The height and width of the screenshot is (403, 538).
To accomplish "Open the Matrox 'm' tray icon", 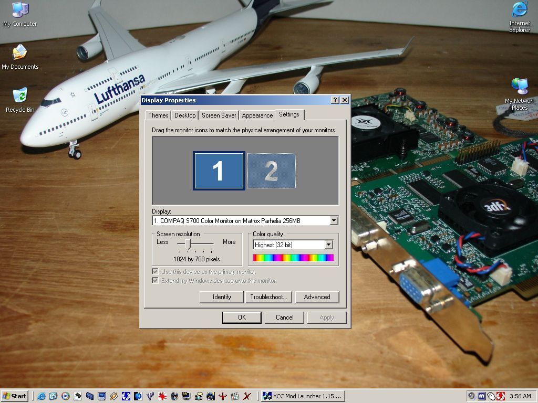I will point(482,396).
